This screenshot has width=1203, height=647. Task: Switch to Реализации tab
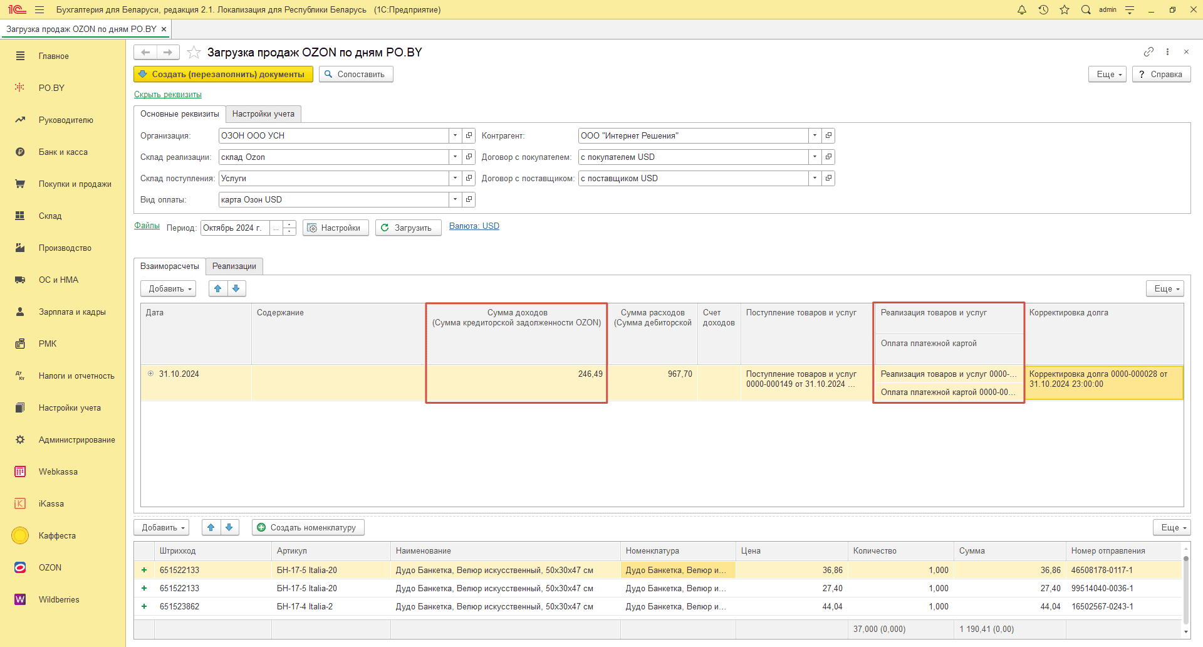click(234, 266)
